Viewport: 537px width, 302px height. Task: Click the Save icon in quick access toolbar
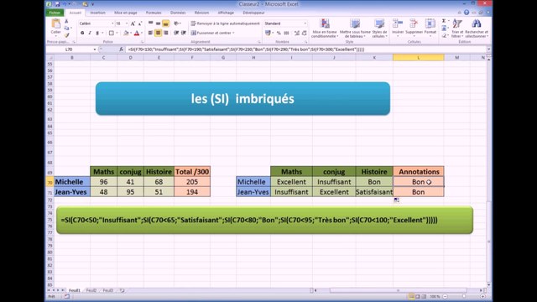57,4
